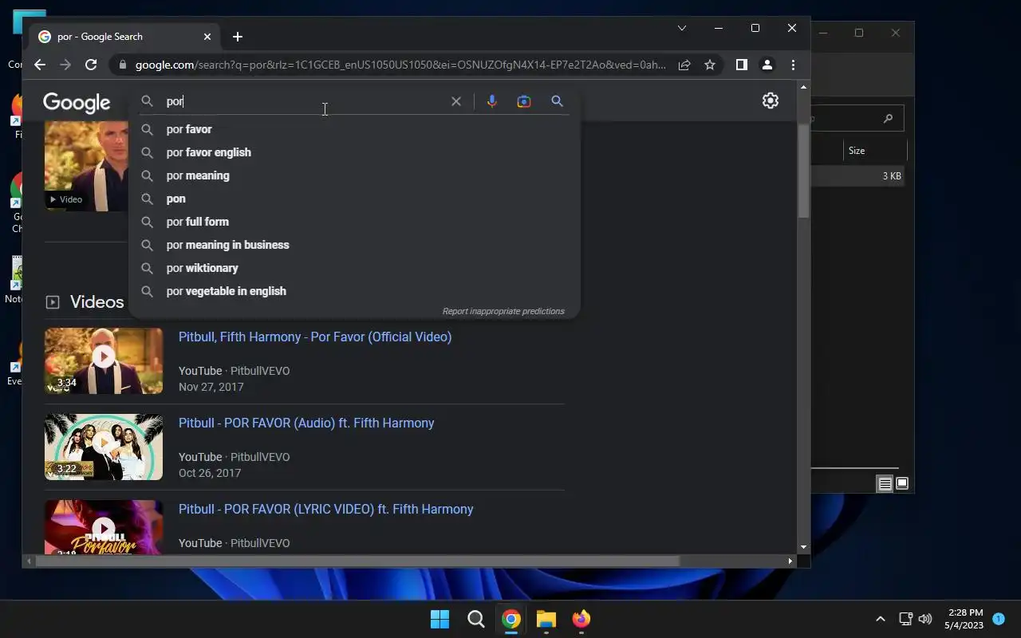Click the vertical scrollbar up arrow
The image size is (1021, 638).
click(803, 87)
